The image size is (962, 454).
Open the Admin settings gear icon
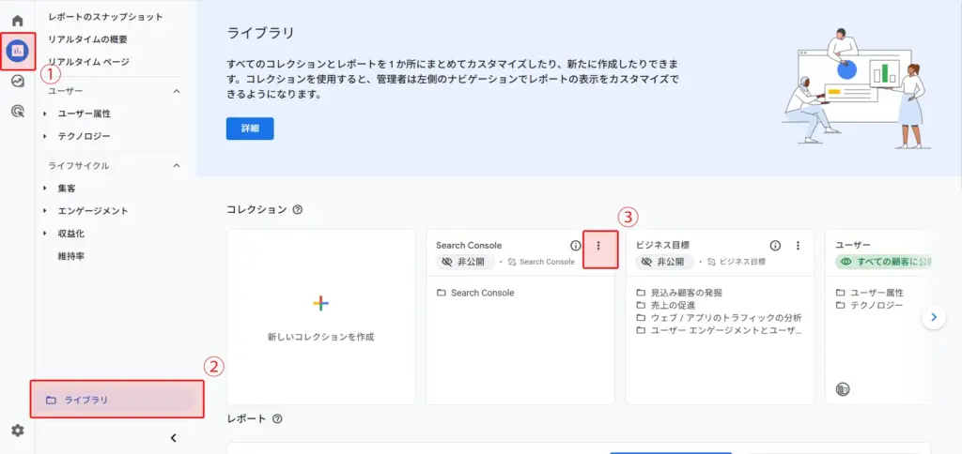pos(17,431)
